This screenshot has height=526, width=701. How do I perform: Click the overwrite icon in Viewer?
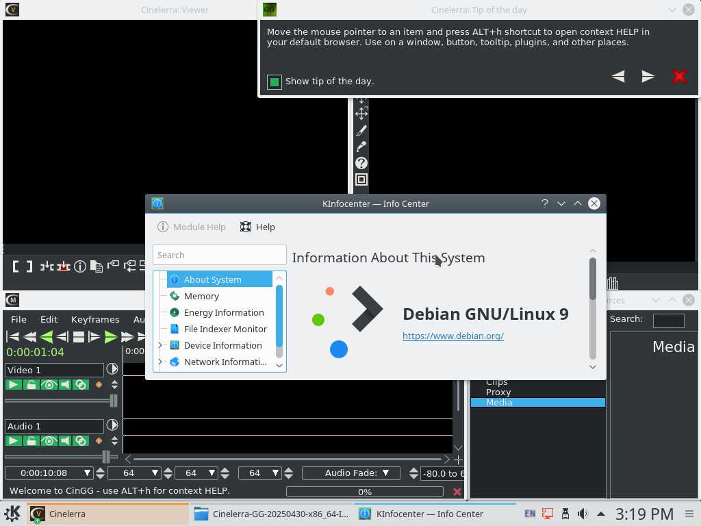64,266
